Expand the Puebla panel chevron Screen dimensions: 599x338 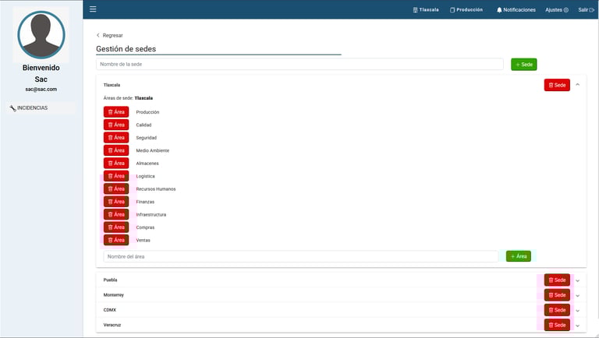[x=578, y=280]
